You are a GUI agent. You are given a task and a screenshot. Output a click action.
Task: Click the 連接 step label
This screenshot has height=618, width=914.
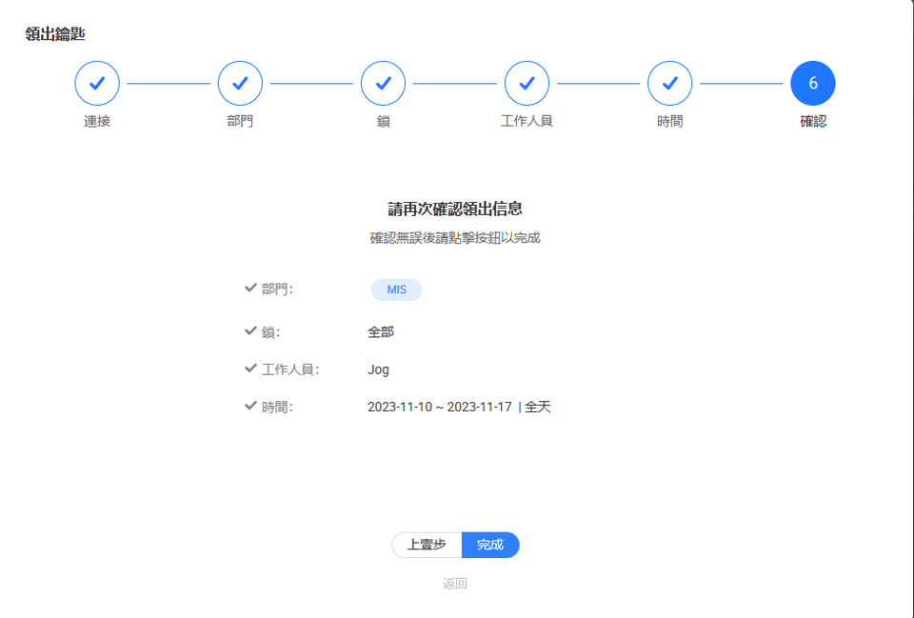point(97,122)
